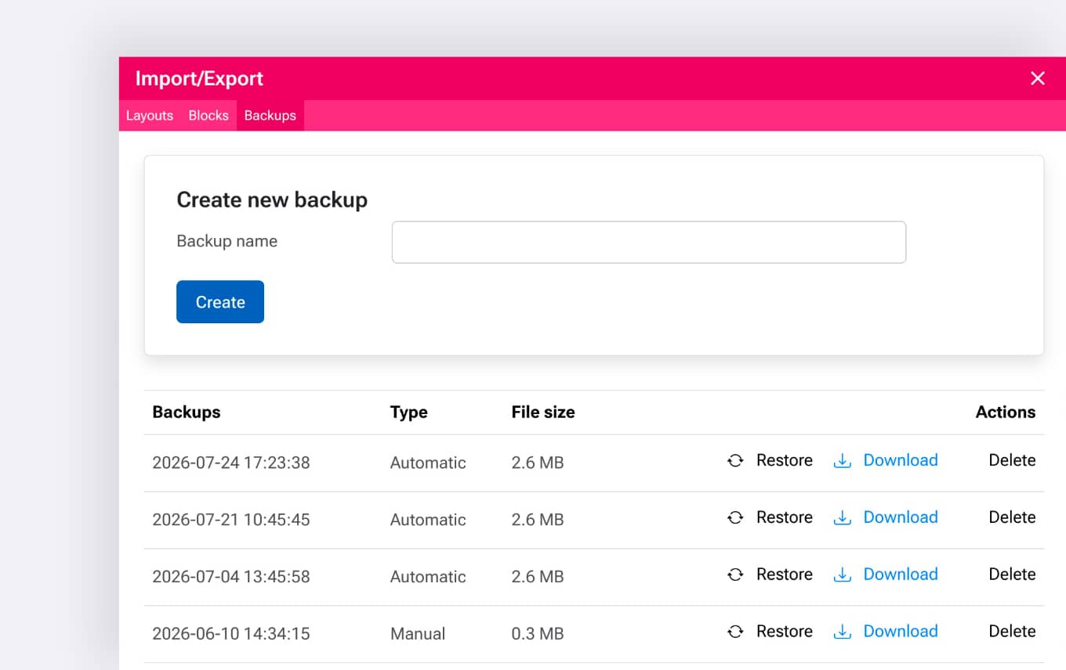
Task: Switch to the Blocks tab
Action: 208,115
